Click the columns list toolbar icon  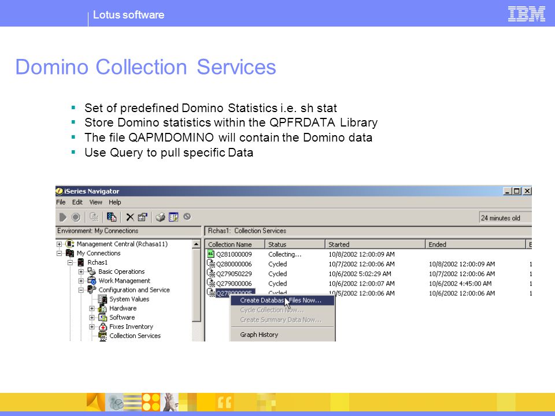(x=173, y=217)
